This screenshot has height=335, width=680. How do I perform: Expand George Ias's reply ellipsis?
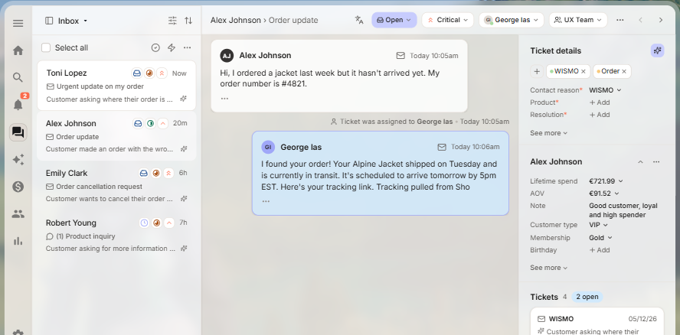266,201
